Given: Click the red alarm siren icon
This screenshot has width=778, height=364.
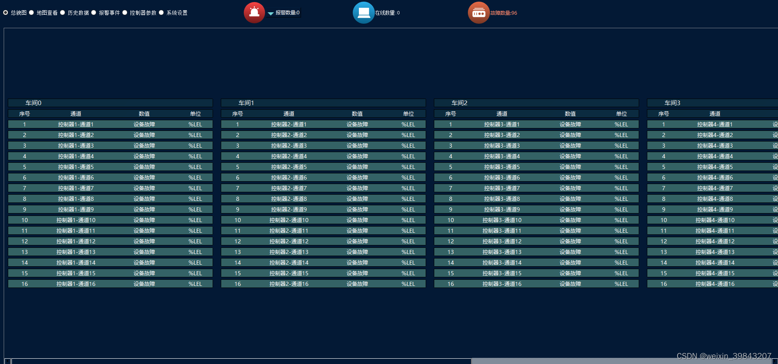Looking at the screenshot, I should click(254, 13).
